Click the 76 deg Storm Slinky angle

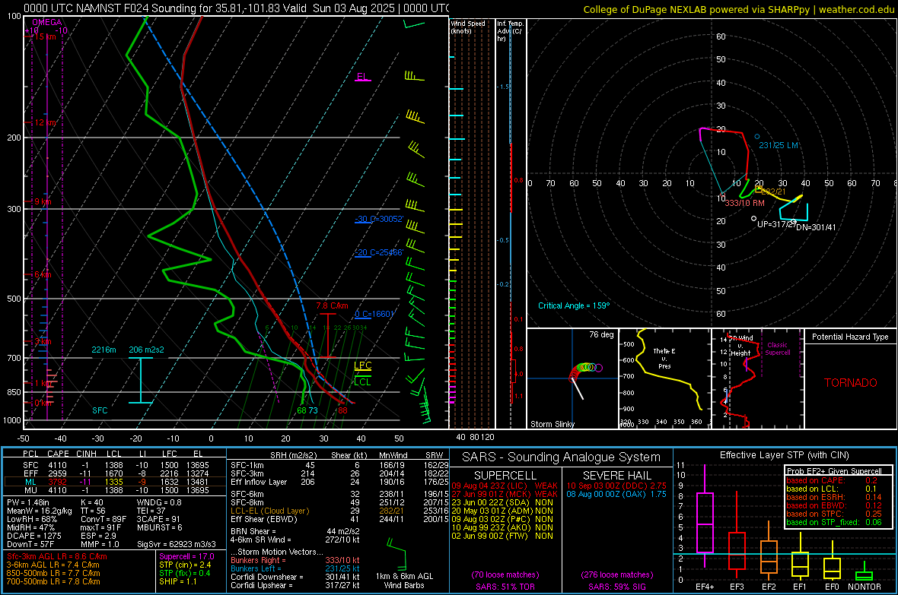click(x=601, y=334)
